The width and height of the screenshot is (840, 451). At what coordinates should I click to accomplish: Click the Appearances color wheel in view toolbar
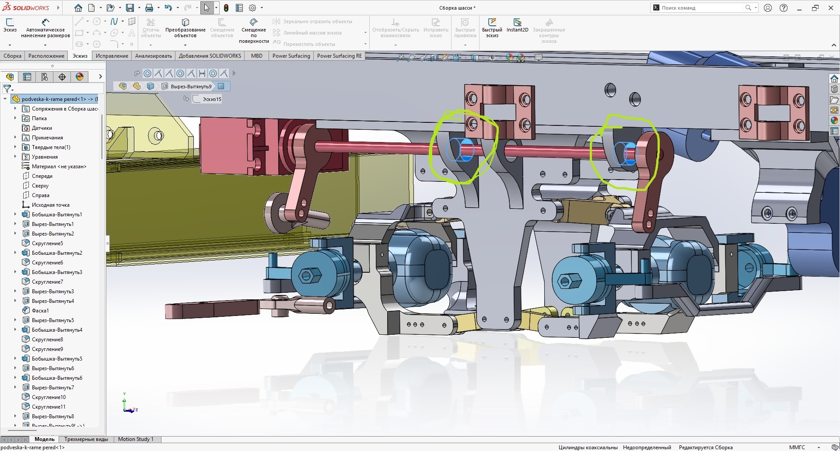point(510,57)
